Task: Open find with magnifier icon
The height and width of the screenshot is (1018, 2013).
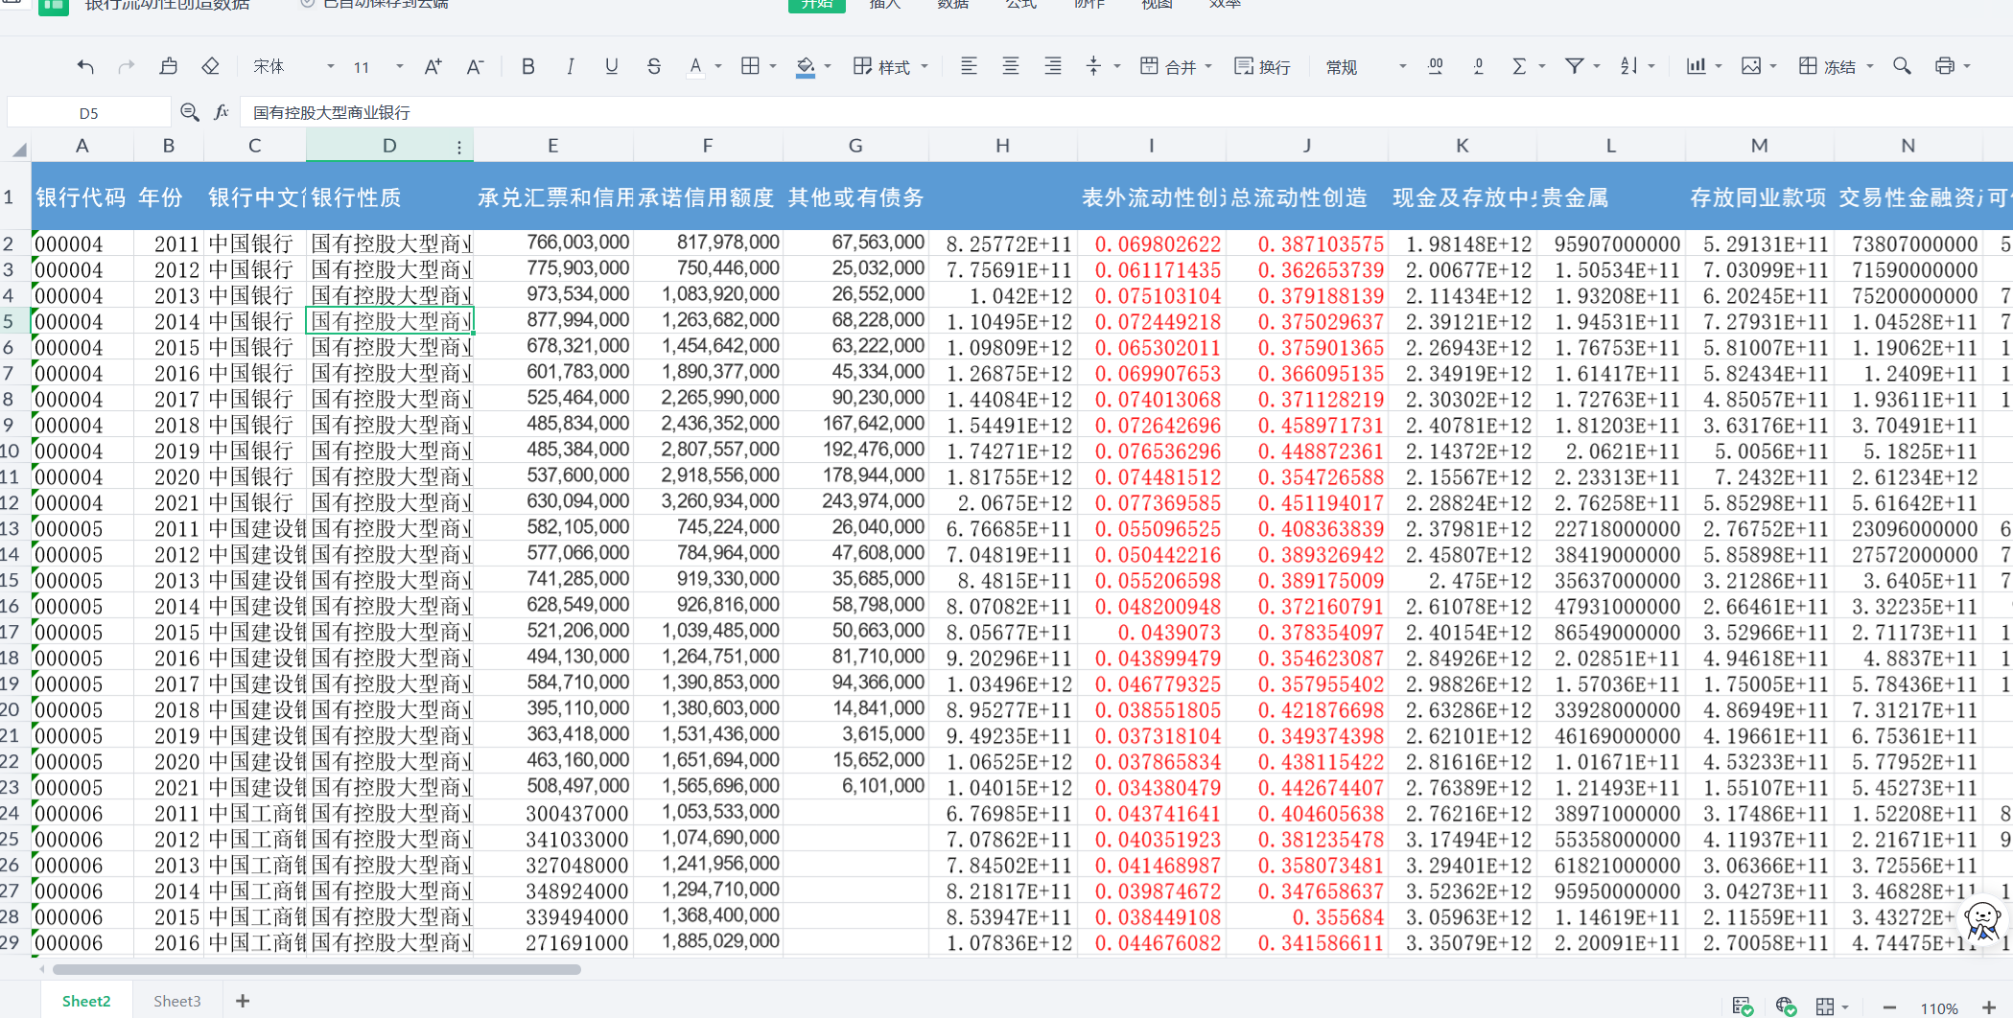Action: pos(1902,66)
